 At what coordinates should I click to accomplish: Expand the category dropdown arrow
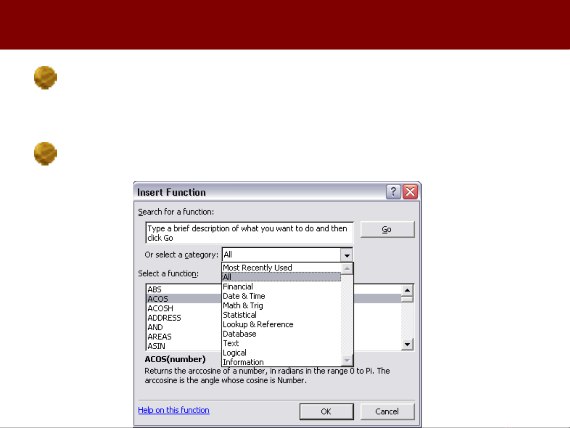(347, 255)
